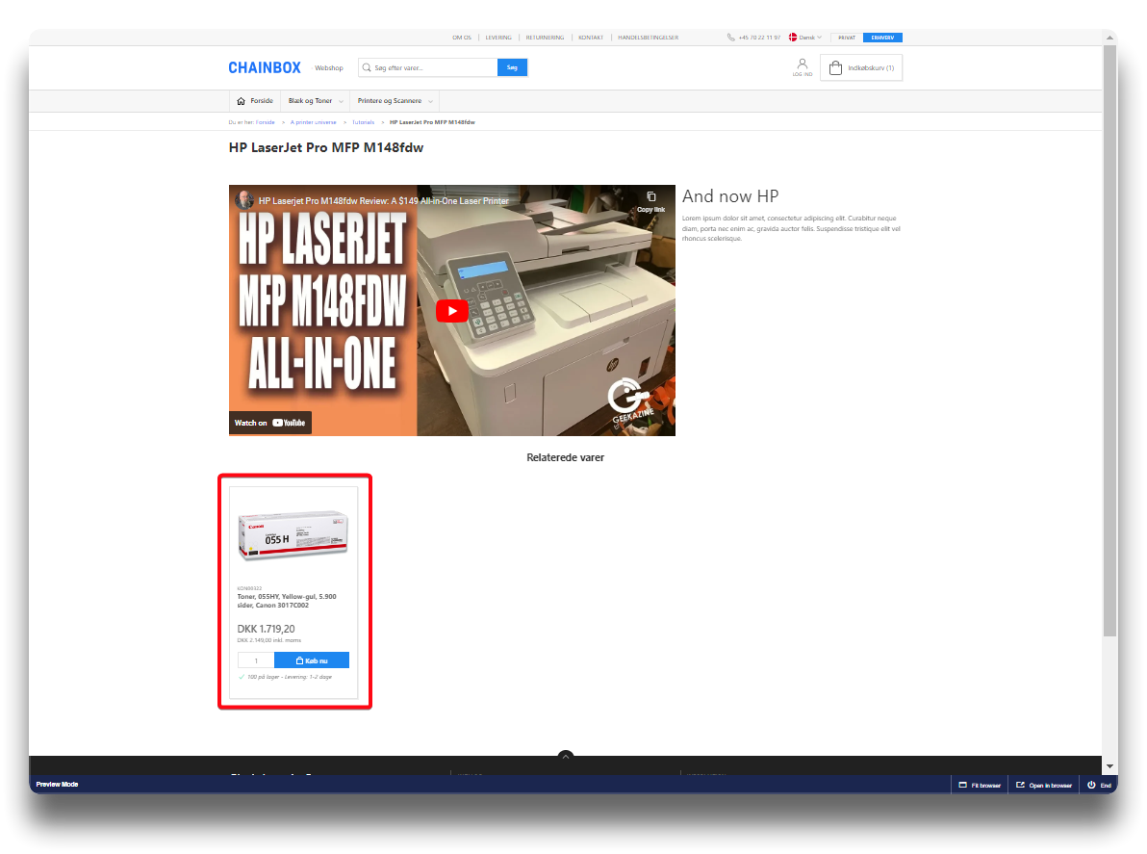This screenshot has width=1147, height=854.
Task: Click the Fit browser button
Action: click(980, 786)
